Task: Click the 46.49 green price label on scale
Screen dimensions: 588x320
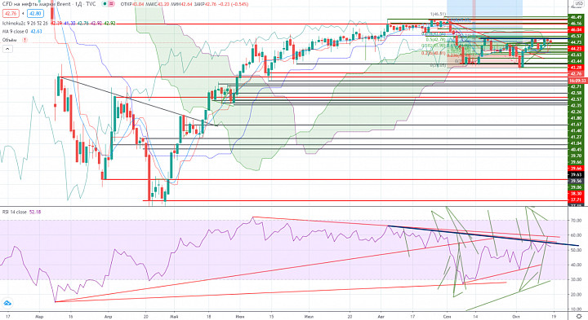Action: click(576, 17)
